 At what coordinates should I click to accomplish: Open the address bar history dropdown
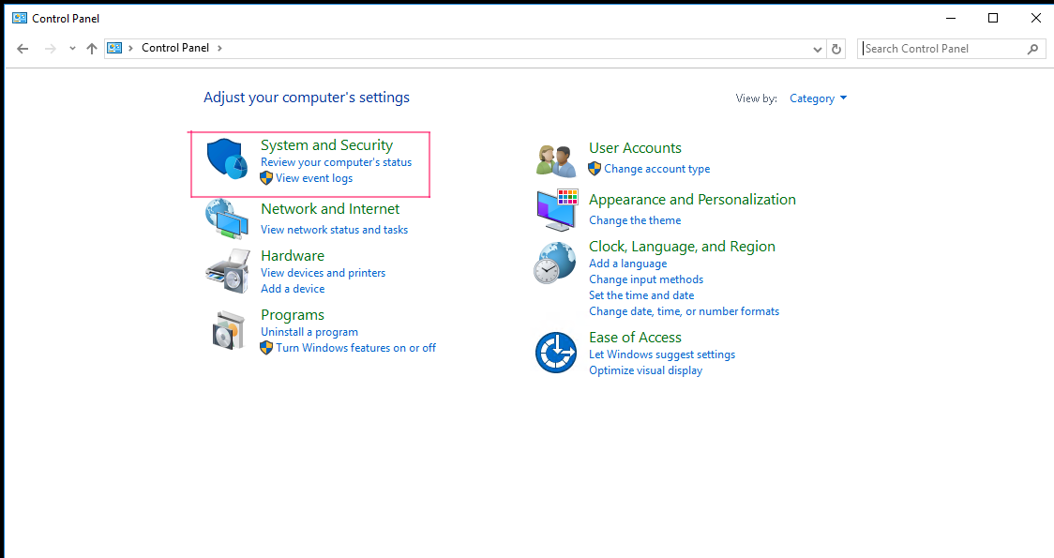tap(818, 49)
